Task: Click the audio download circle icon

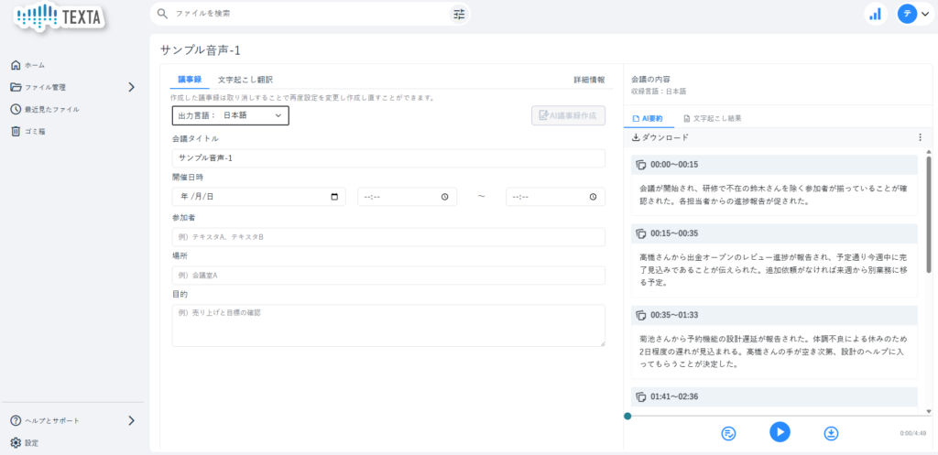Action: [831, 432]
